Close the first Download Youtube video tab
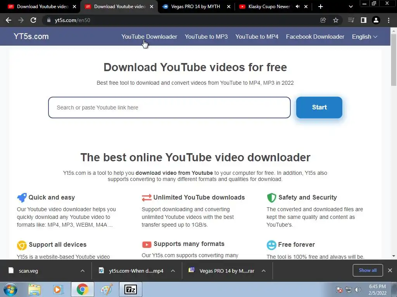This screenshot has width=397, height=297. pyautogui.click(x=74, y=7)
